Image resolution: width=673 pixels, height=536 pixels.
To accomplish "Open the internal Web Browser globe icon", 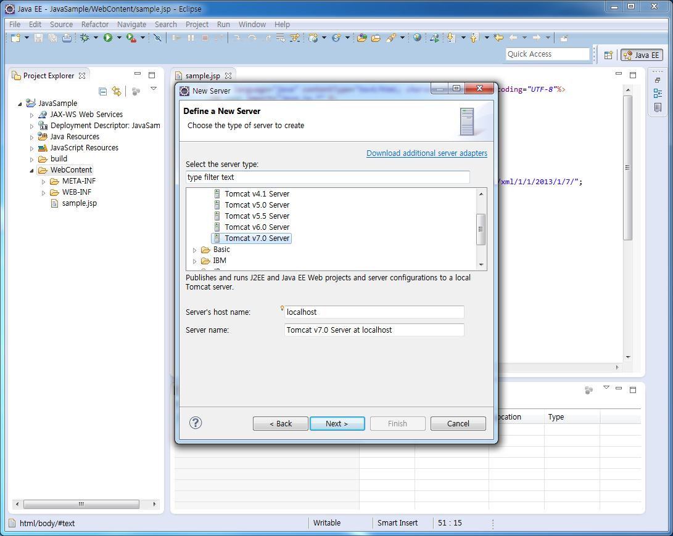I will (x=417, y=38).
